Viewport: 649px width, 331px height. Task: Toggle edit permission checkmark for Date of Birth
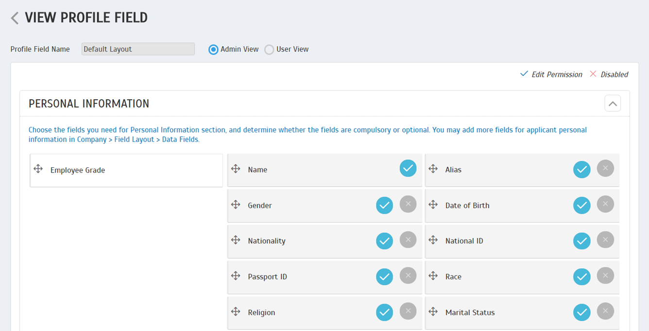pos(581,206)
